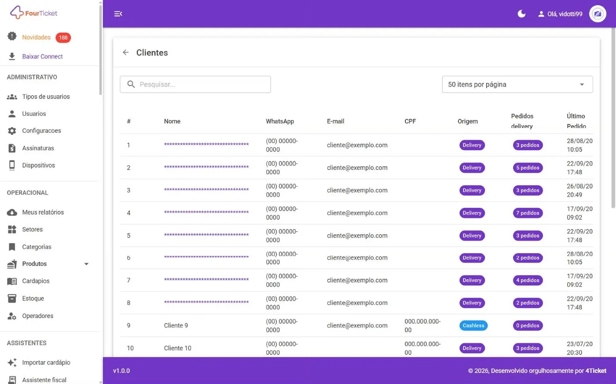Collapse the sidebar with hamburger menu icon
This screenshot has width=616, height=384.
click(x=118, y=14)
